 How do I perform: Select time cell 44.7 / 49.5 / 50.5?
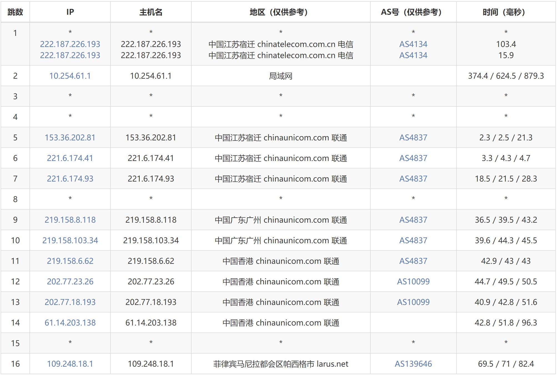coord(506,282)
